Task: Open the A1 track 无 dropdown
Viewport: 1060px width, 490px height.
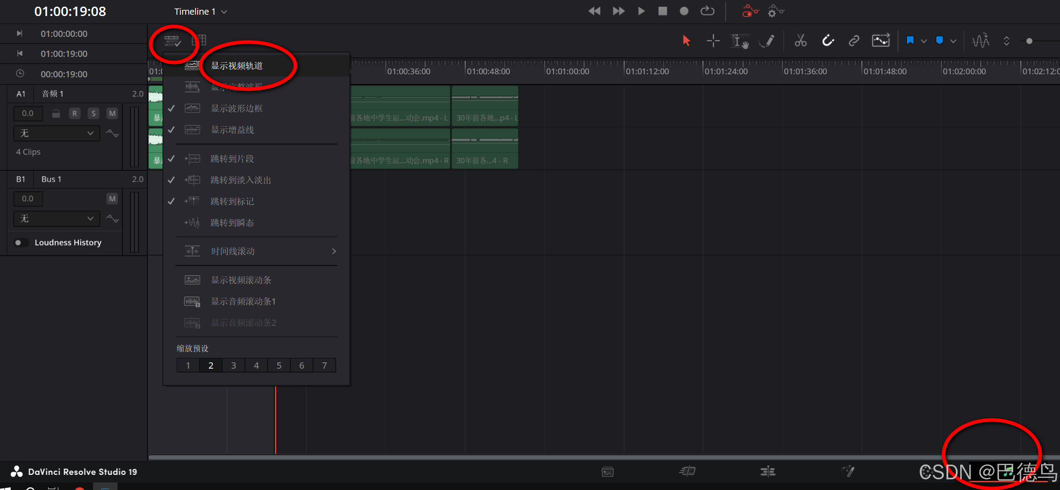Action: point(57,133)
